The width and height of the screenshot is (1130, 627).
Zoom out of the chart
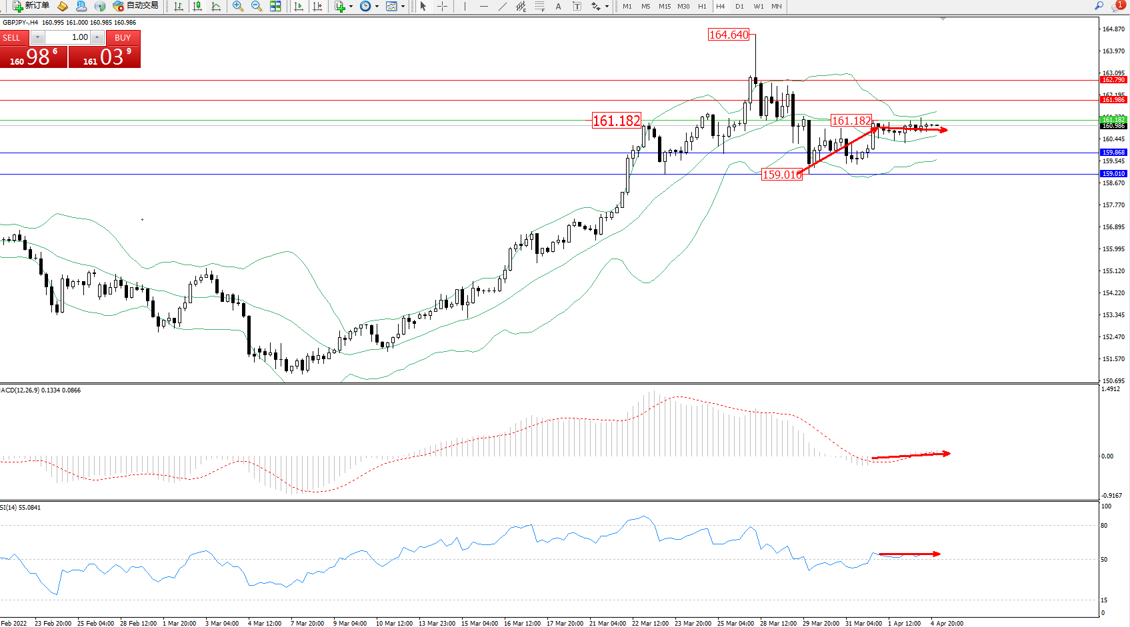point(256,6)
